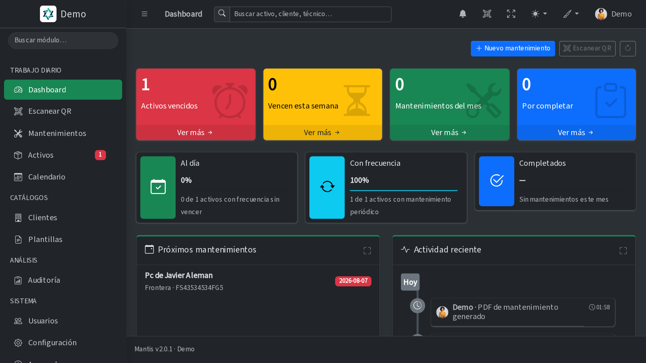Click Ver más on Mantenimientos del mes card
Screen dimensions: 646x363
pos(449,133)
